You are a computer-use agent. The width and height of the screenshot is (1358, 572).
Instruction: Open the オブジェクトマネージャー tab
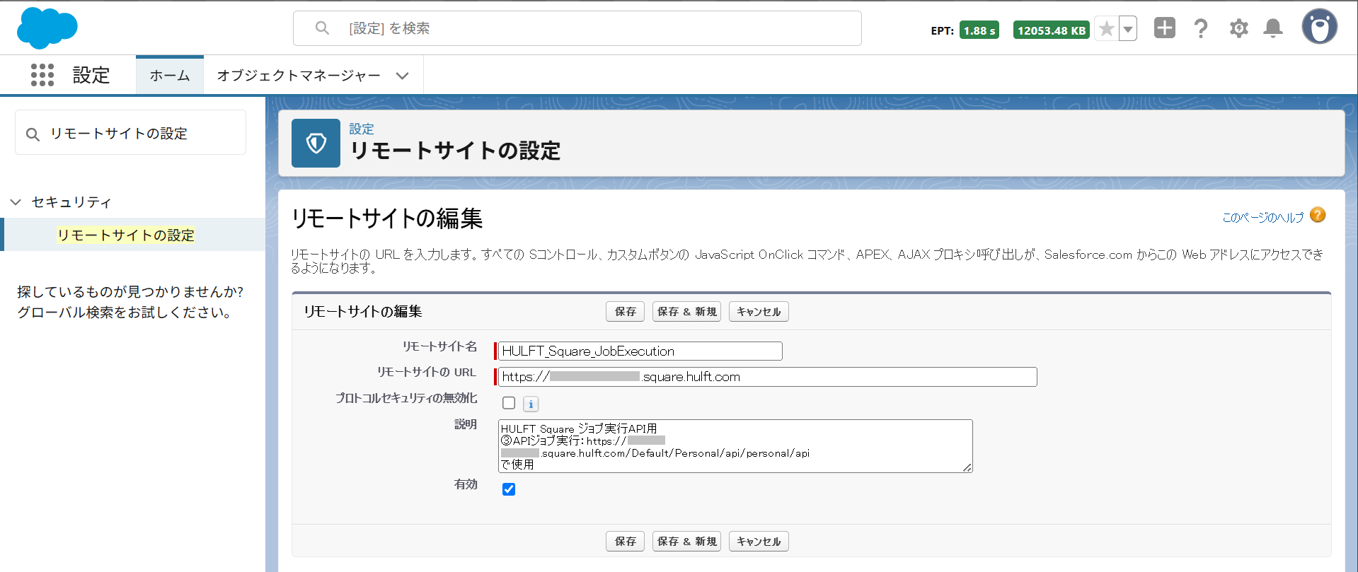point(299,76)
